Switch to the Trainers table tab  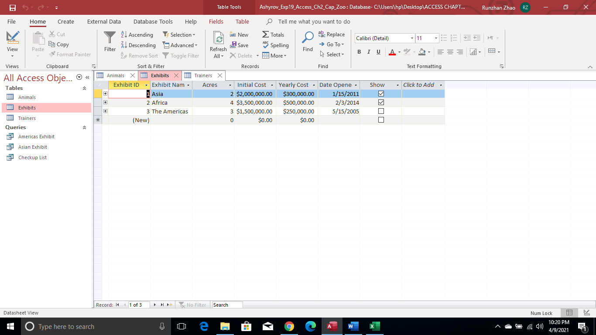click(203, 75)
